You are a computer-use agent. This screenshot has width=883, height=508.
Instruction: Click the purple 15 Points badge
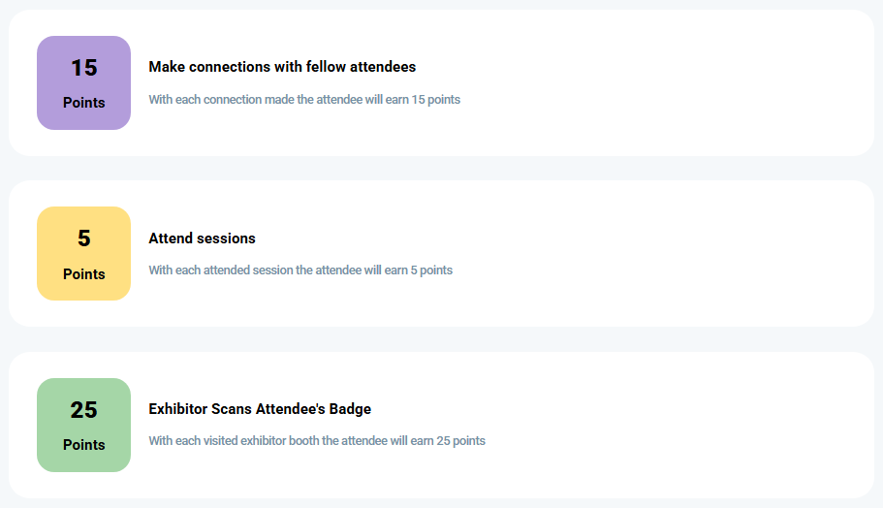(x=84, y=82)
